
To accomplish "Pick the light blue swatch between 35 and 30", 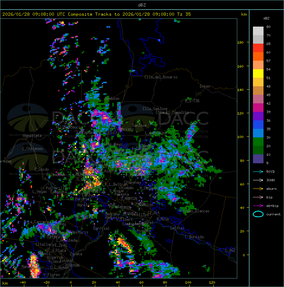I will tap(258, 133).
